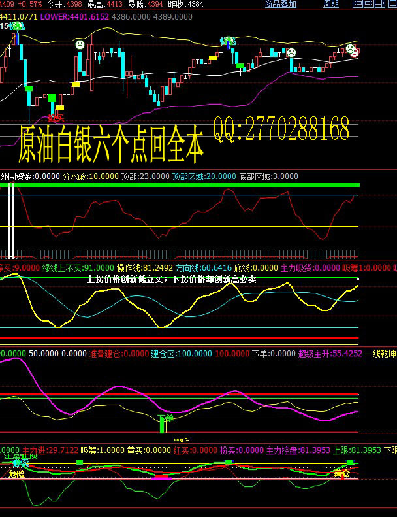
Task: Click the 危险 warning label in bottom panel
Action: pos(16,475)
